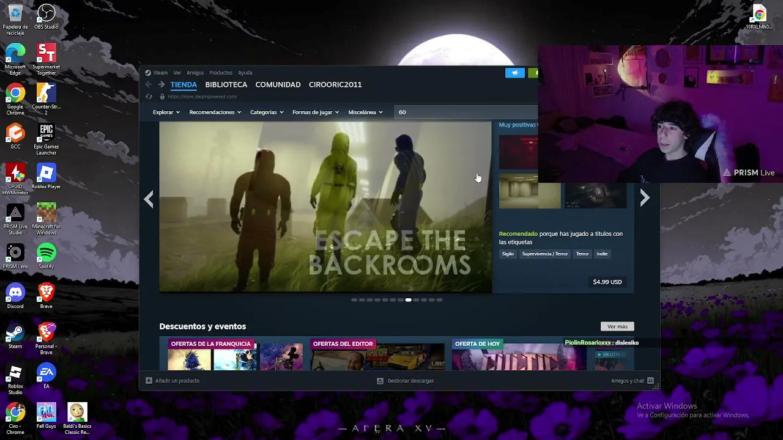Viewport: 783px width, 440px height.
Task: Select the Counter-Strike 2 desktop icon
Action: coord(46,100)
